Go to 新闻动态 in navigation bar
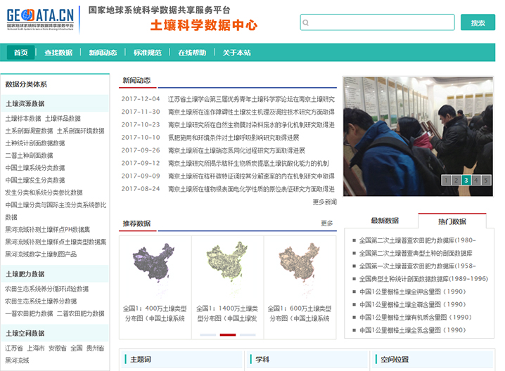Screen dimensions: 505x371 point(103,53)
